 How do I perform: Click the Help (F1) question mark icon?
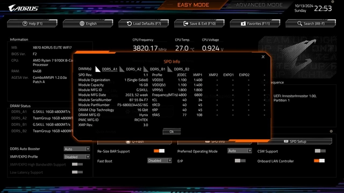tap(25, 24)
